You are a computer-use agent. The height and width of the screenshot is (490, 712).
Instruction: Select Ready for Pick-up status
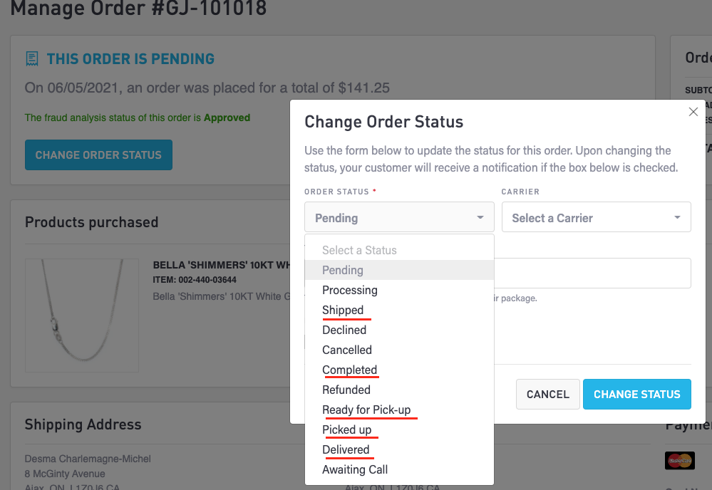pyautogui.click(x=366, y=410)
